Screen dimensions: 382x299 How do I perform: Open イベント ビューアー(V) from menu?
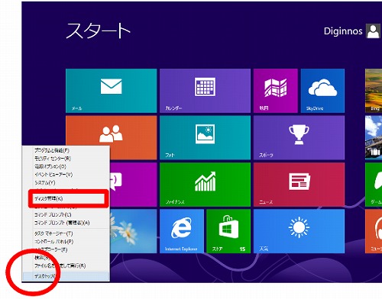click(66, 175)
